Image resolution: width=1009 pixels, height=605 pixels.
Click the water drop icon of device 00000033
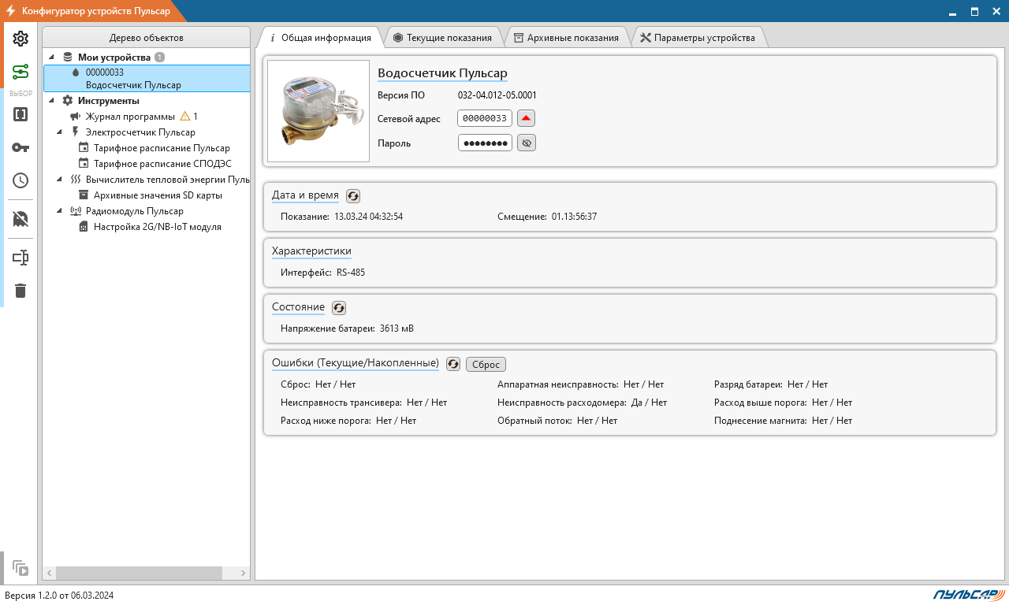[76, 72]
